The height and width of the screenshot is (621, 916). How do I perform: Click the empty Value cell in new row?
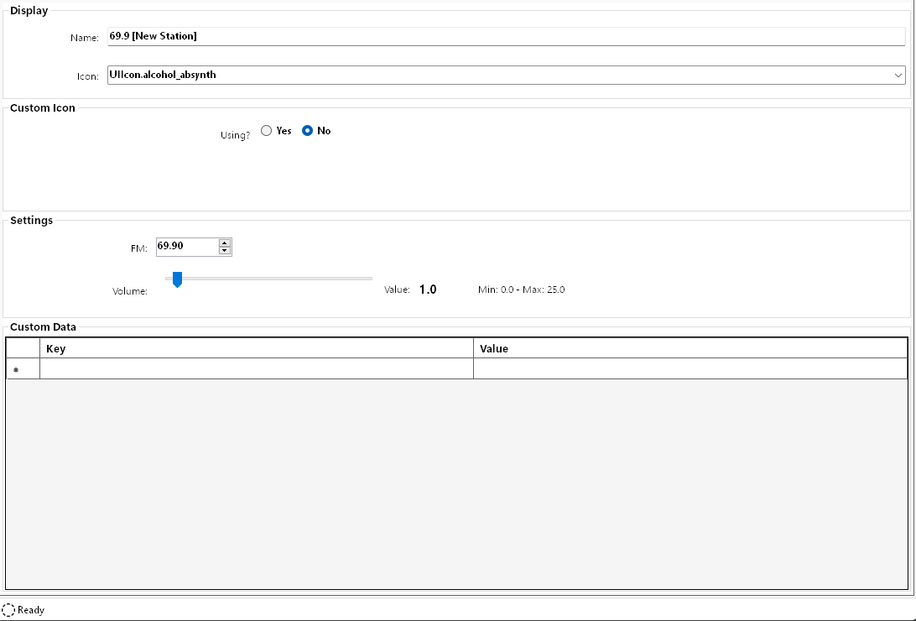[x=690, y=368]
